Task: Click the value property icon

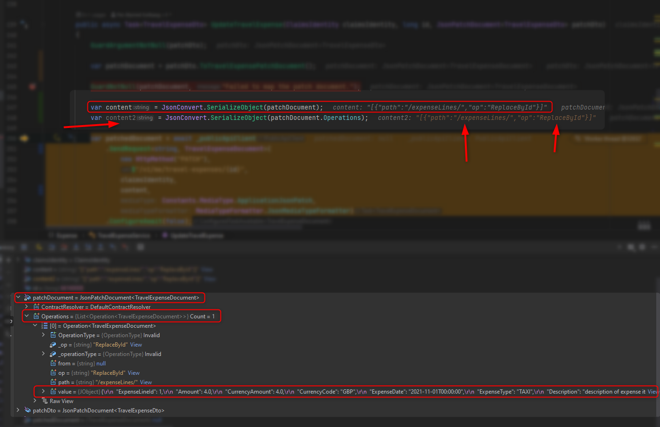Action: [x=53, y=391]
